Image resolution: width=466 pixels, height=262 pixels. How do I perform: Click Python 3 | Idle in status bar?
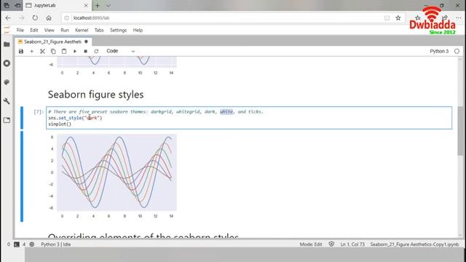[56, 245]
